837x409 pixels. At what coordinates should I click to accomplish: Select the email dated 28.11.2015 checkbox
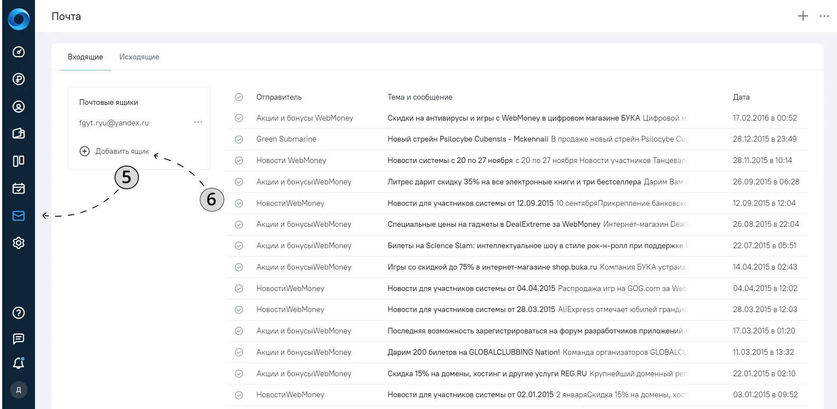click(x=239, y=160)
